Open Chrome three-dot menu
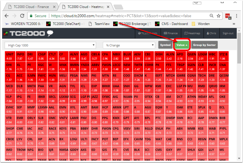The image size is (243, 163). tap(236, 16)
